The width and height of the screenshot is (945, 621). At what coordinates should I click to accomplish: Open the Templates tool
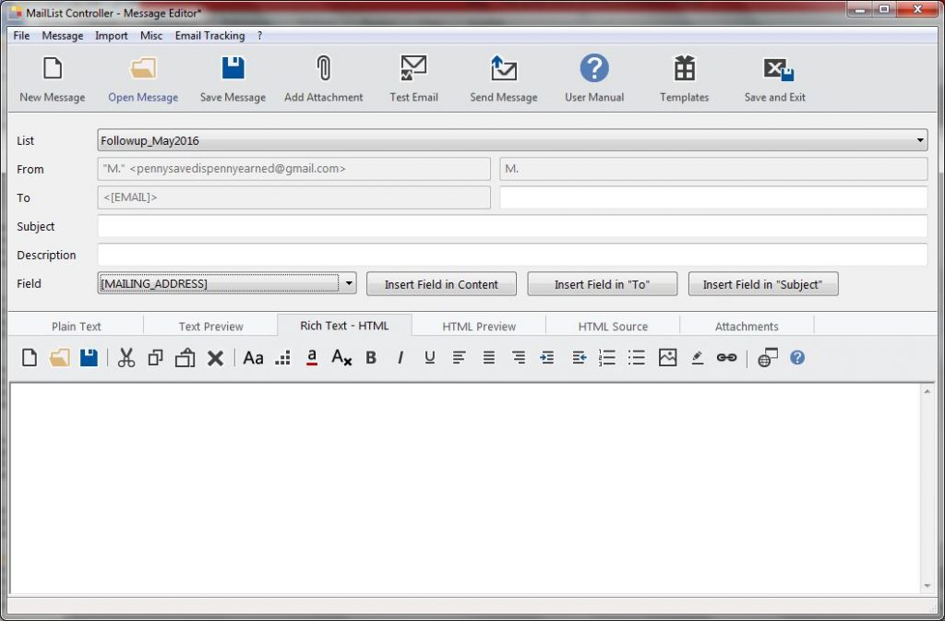pyautogui.click(x=683, y=76)
